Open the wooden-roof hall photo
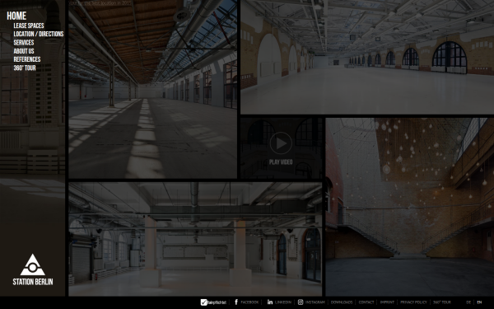This screenshot has height=309, width=494. click(153, 89)
